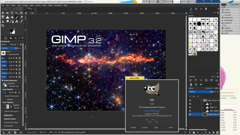Open the Fade length px unit dropdown
240x135 pixels.
19,93
